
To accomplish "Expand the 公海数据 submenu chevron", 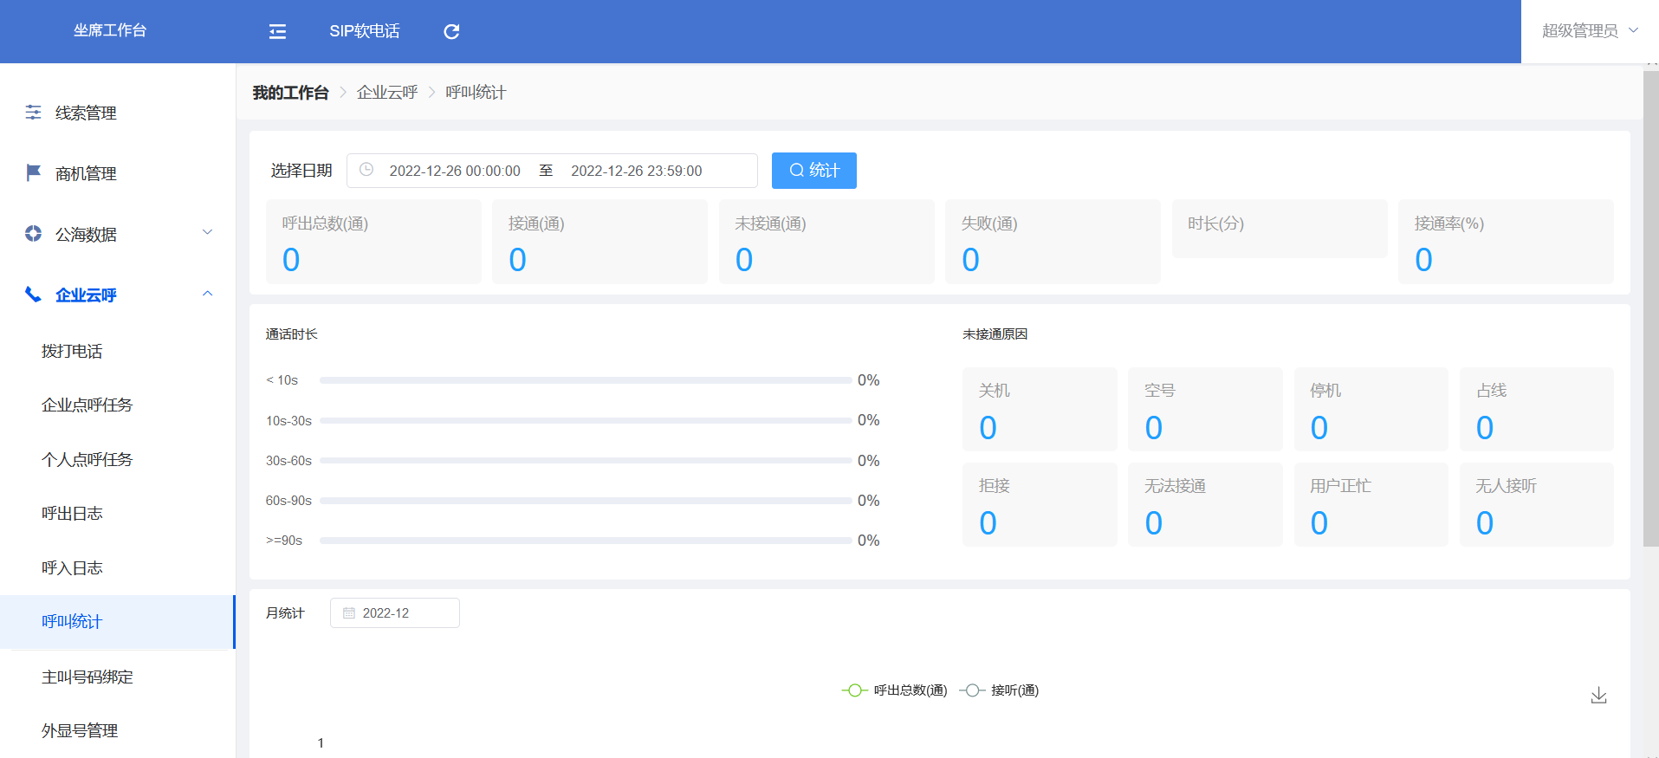I will tap(207, 232).
